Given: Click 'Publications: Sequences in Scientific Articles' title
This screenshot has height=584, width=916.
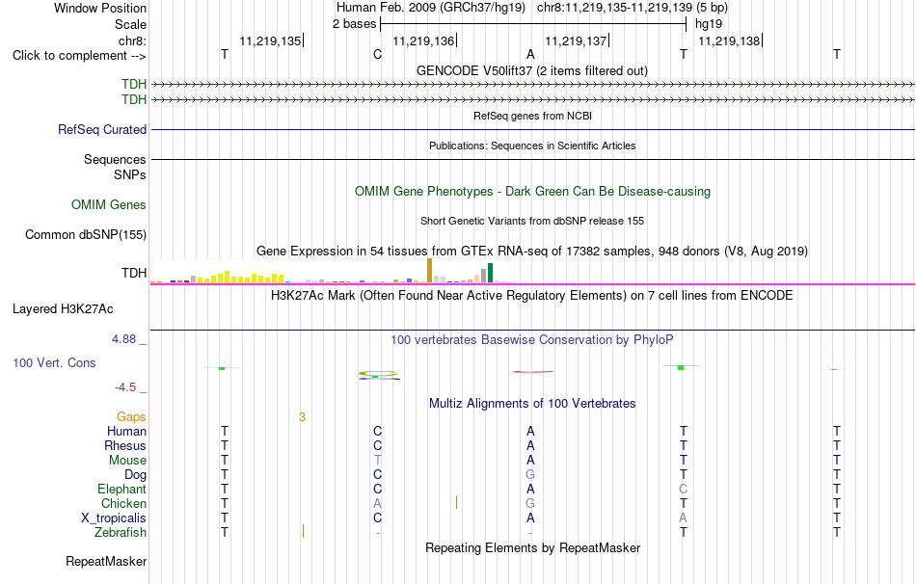Looking at the screenshot, I should pos(532,146).
